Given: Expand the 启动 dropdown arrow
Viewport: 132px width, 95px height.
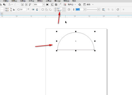Looking at the screenshot, I should [93, 5].
